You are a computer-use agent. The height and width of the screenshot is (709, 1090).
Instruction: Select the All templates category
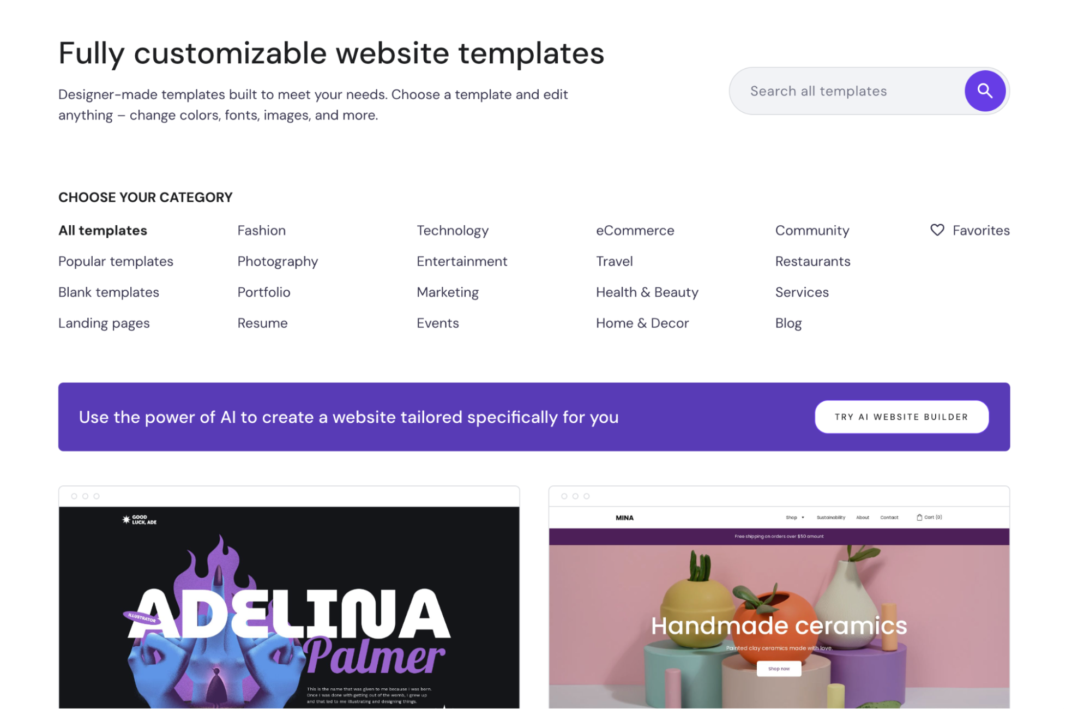click(x=103, y=230)
